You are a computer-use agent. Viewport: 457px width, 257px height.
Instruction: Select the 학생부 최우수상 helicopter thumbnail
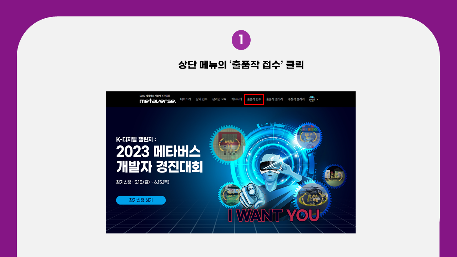(312, 197)
